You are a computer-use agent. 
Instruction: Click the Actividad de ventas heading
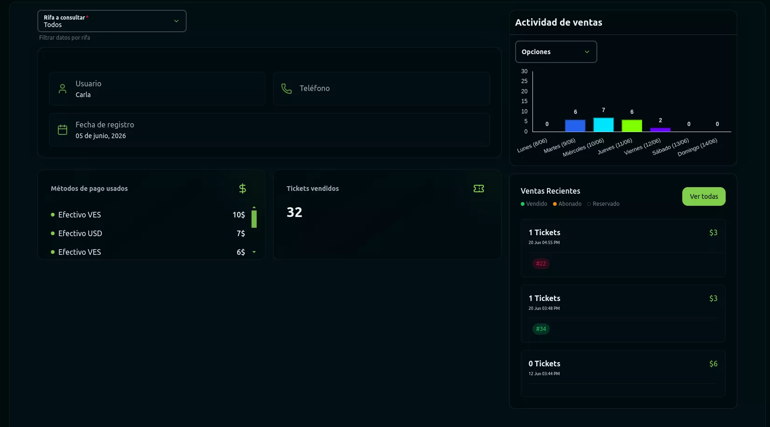click(559, 22)
